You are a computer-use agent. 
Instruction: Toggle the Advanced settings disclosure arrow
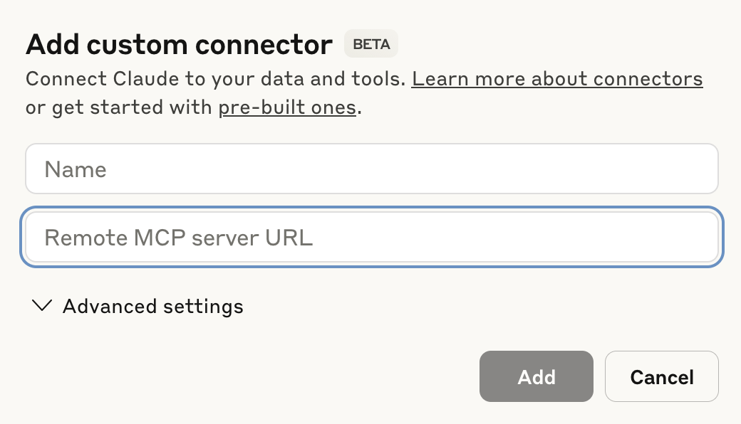[x=42, y=306]
